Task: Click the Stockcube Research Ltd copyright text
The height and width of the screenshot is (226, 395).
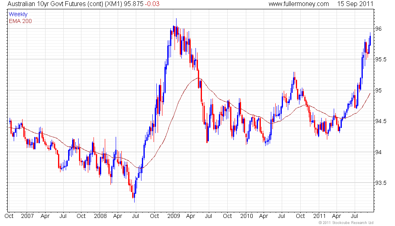Action: click(x=346, y=222)
